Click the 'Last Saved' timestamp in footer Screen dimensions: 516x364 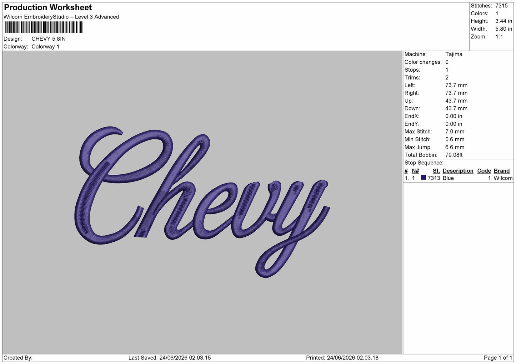pos(170,358)
